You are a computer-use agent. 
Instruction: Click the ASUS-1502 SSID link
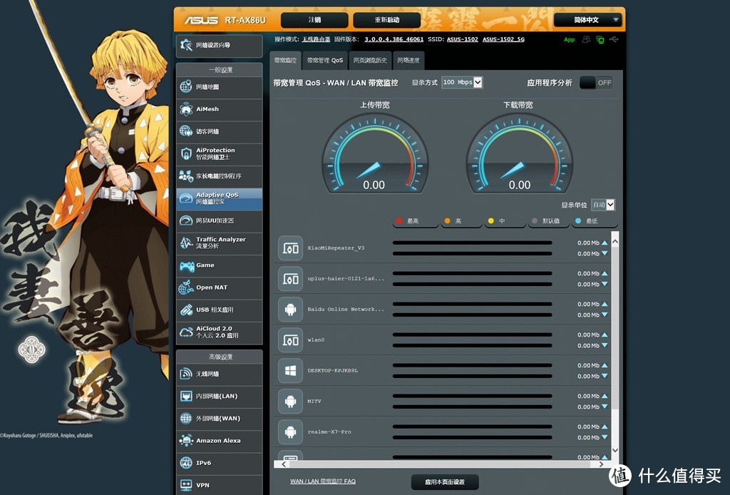[462, 39]
